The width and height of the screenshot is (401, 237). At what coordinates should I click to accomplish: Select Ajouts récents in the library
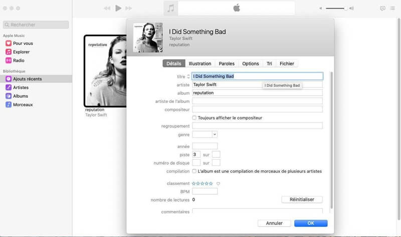[x=36, y=79]
